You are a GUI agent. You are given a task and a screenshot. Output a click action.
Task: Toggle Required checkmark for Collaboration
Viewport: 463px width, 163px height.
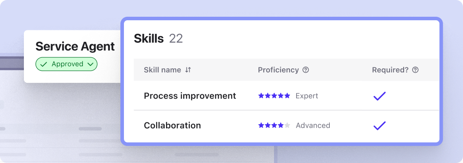379,126
